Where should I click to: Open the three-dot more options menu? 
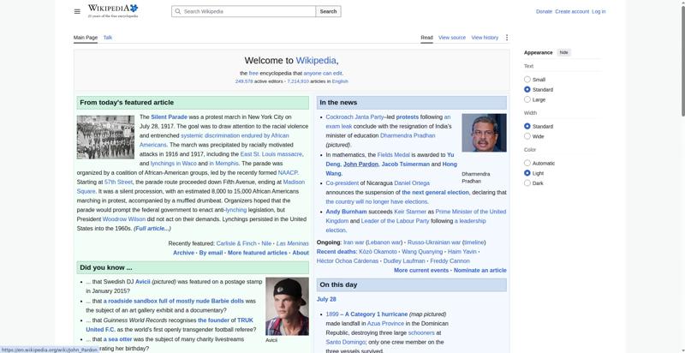tap(507, 38)
